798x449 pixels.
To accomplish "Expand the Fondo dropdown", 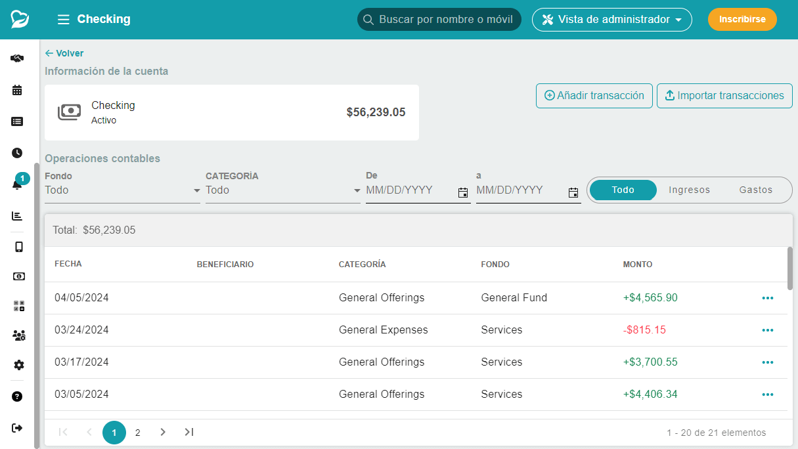I will [x=122, y=190].
